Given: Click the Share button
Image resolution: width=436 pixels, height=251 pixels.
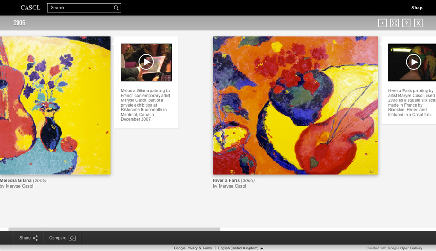Looking at the screenshot, I should tap(28, 238).
